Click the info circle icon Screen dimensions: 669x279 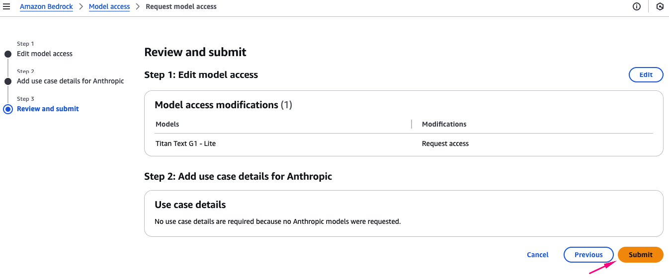637,7
